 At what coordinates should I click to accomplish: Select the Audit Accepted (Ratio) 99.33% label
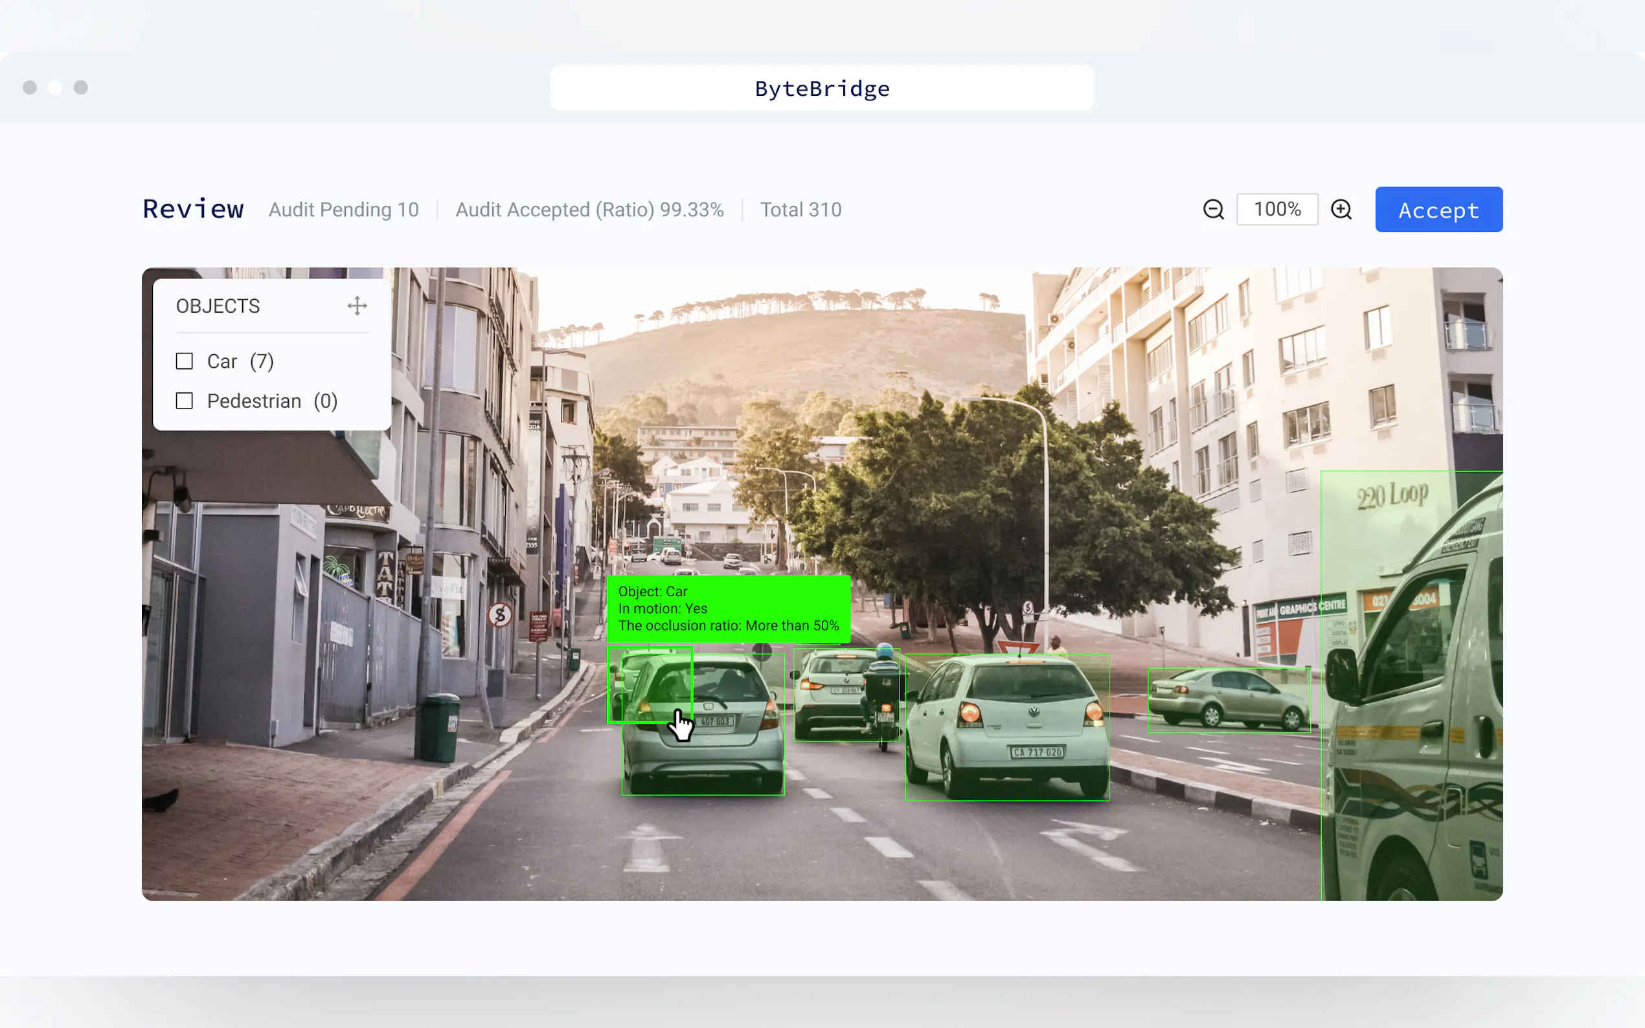coord(589,210)
